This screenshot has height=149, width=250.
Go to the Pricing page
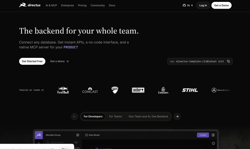(82, 5)
